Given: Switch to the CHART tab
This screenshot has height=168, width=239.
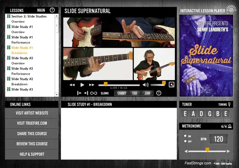Looking at the screenshot, I should 122,93.
